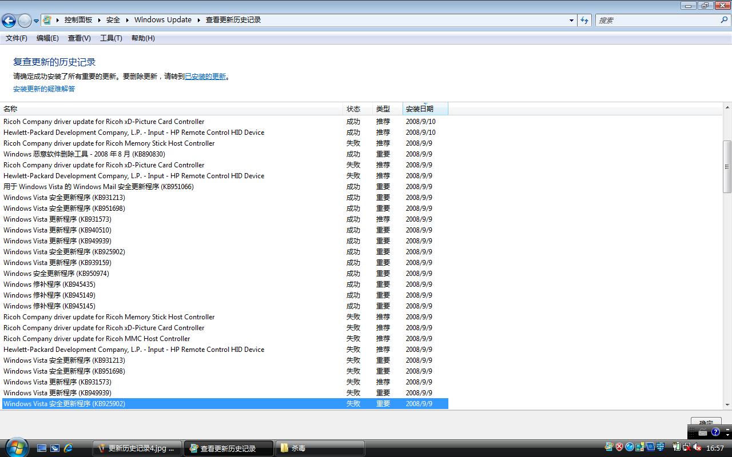Open the language bar options arrow

(727, 435)
